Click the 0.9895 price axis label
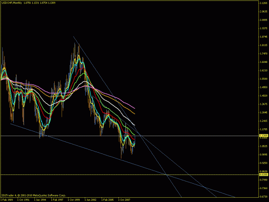The height and width of the screenshot is (202, 269). click(264, 155)
